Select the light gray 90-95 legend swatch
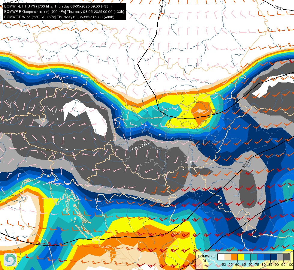This screenshot has height=270, width=294. click(280, 257)
